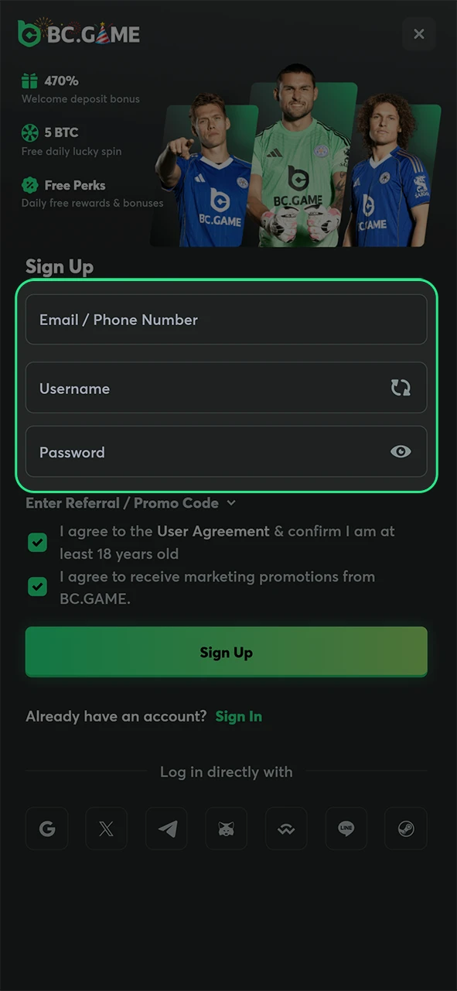Show the password with eye icon

pos(401,451)
